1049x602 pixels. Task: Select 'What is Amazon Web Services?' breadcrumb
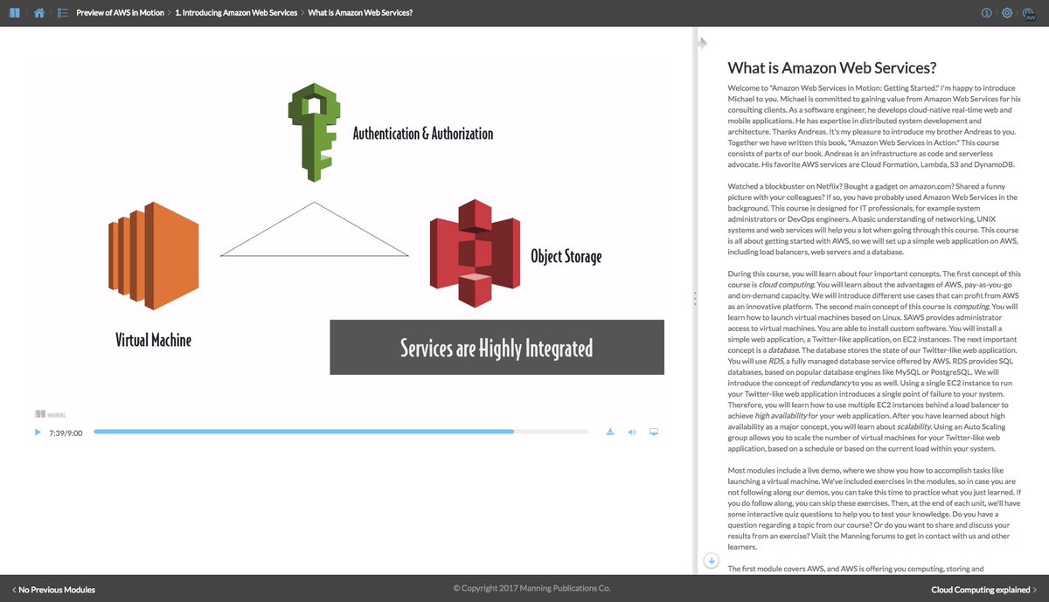(360, 13)
